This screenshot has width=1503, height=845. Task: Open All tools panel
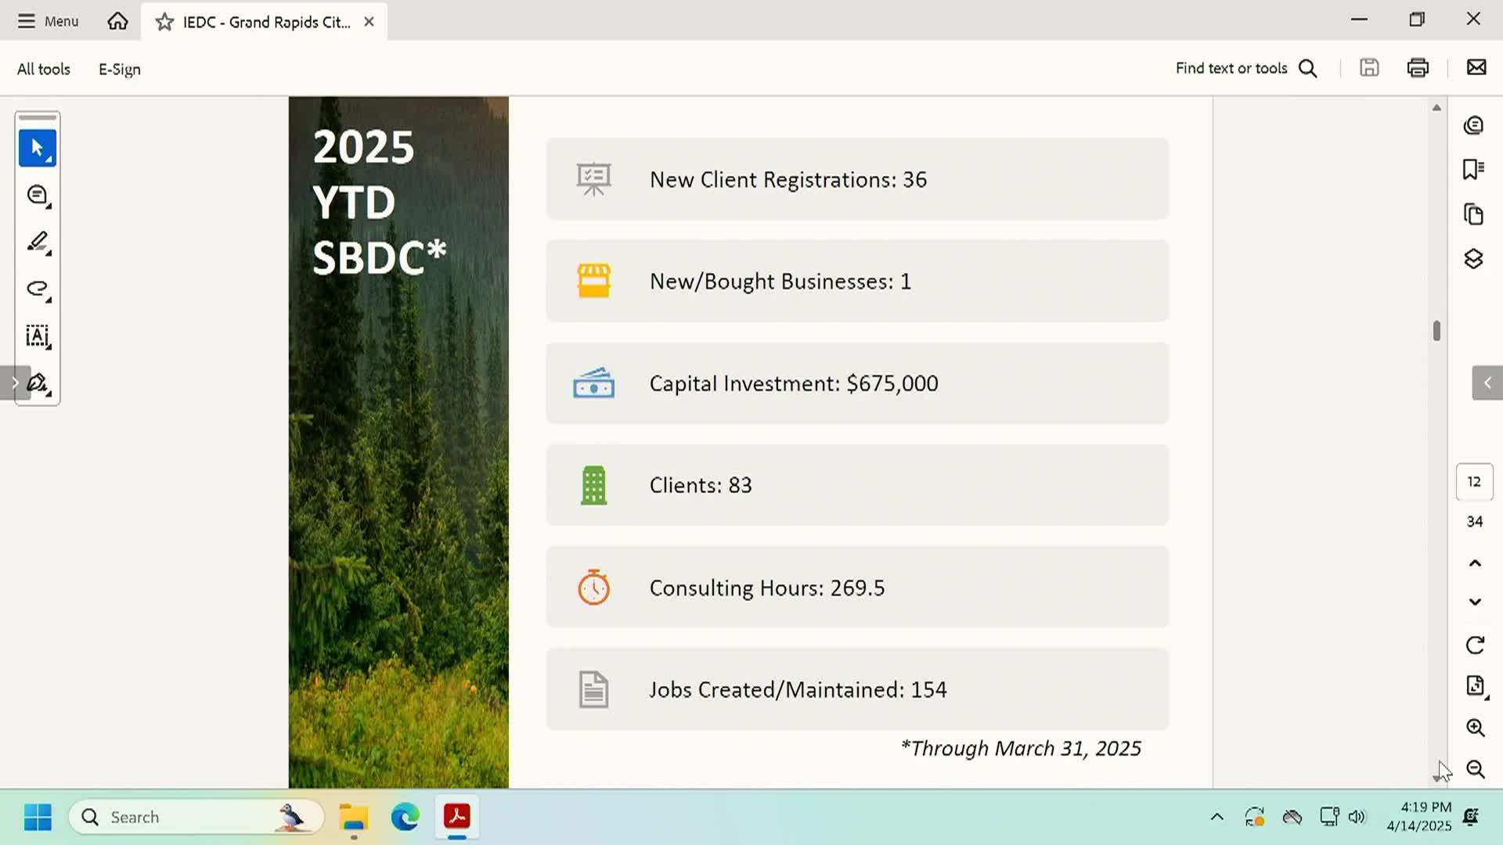[44, 69]
